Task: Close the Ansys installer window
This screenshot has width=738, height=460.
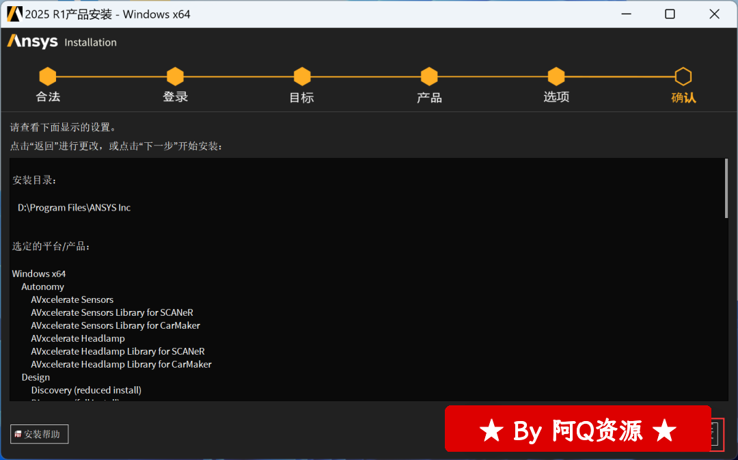Action: click(715, 14)
